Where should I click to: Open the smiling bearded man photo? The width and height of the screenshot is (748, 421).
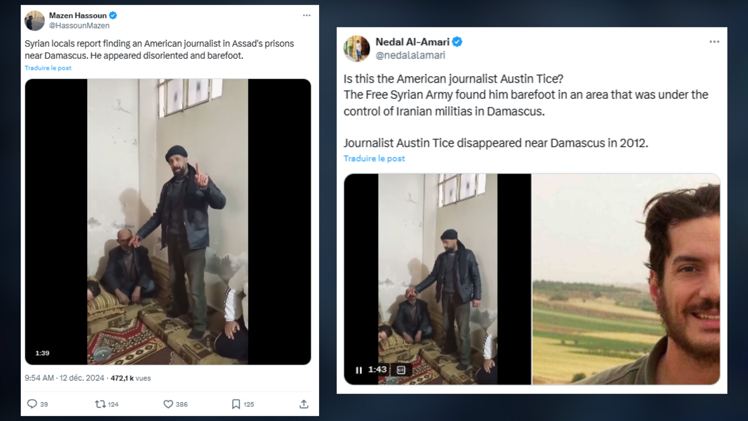tap(626, 279)
